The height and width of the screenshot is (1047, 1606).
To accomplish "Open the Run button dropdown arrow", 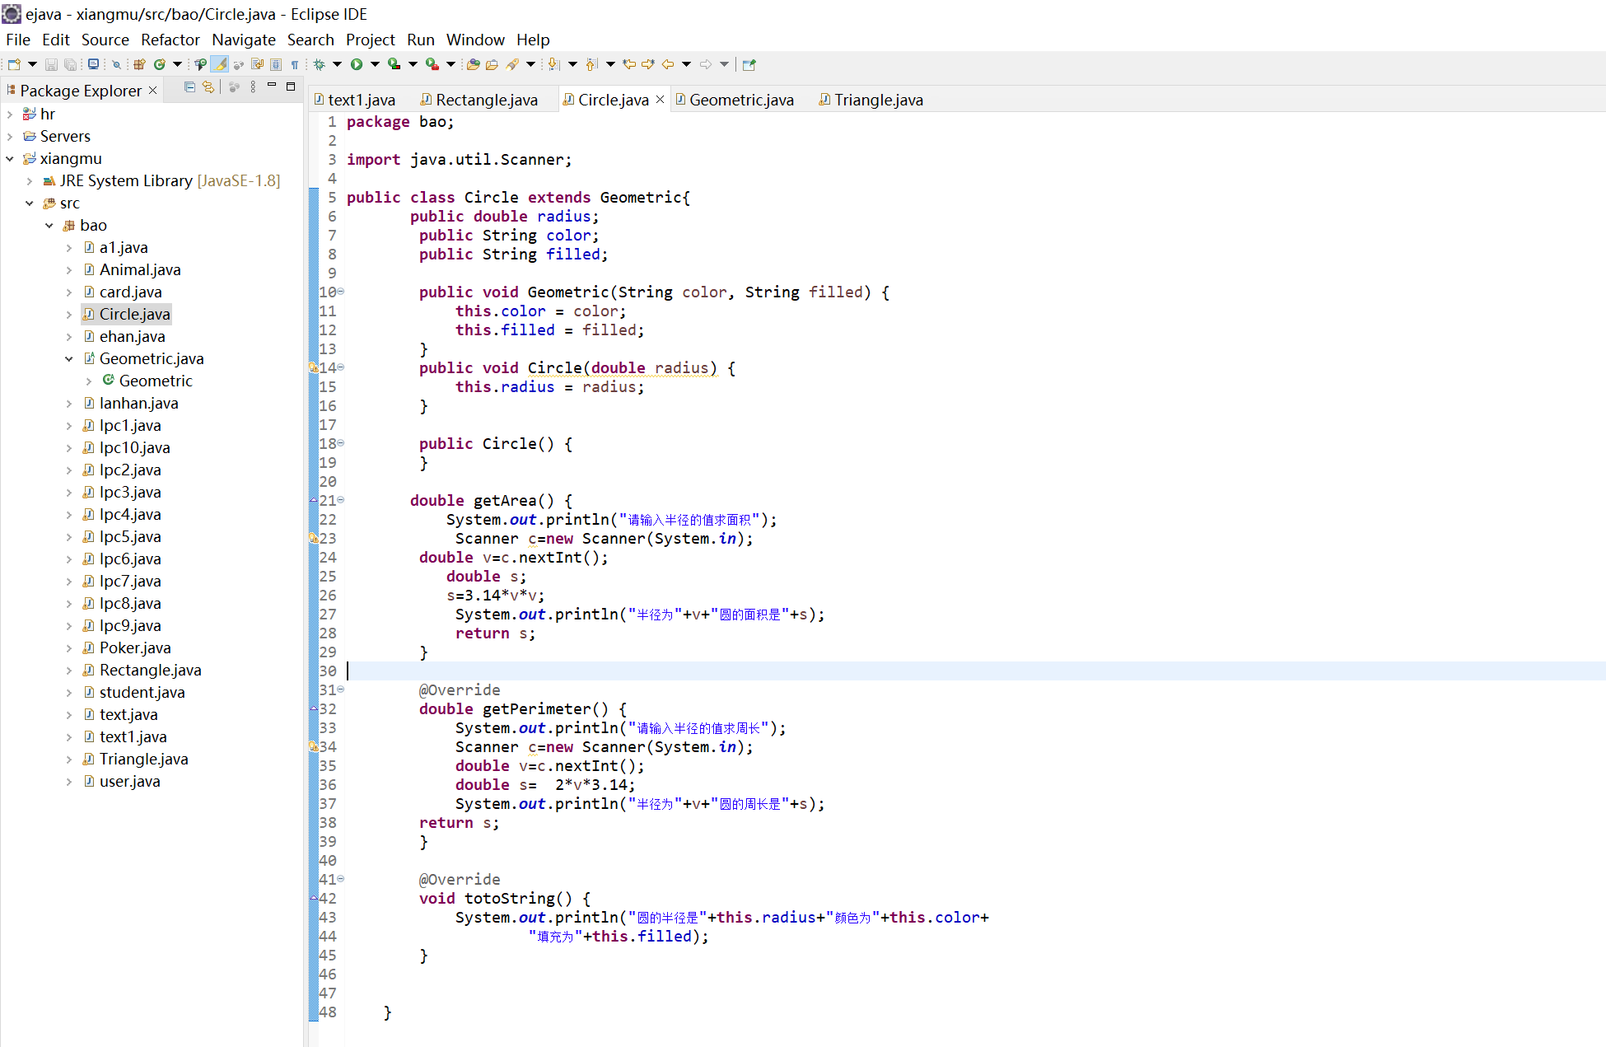I will [375, 64].
